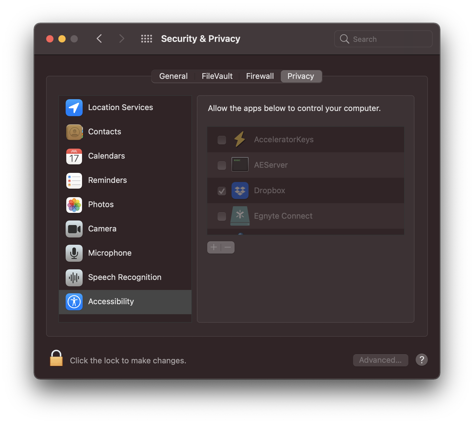Click the Location Services arrow icon
Image resolution: width=474 pixels, height=424 pixels.
click(x=74, y=108)
